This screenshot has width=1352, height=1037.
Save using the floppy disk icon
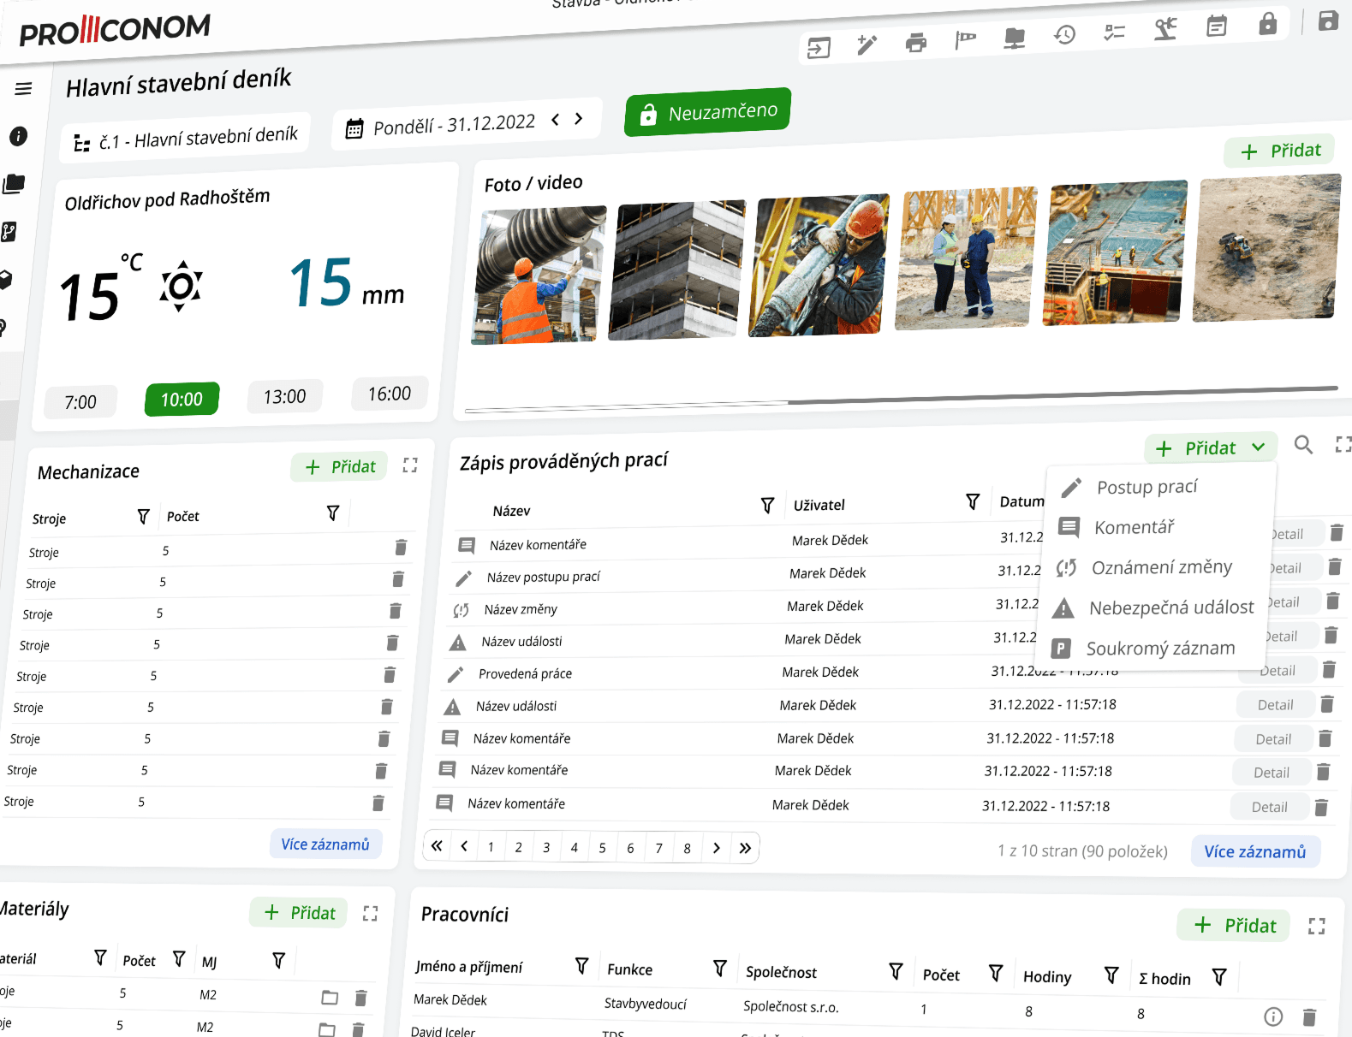click(x=1328, y=21)
